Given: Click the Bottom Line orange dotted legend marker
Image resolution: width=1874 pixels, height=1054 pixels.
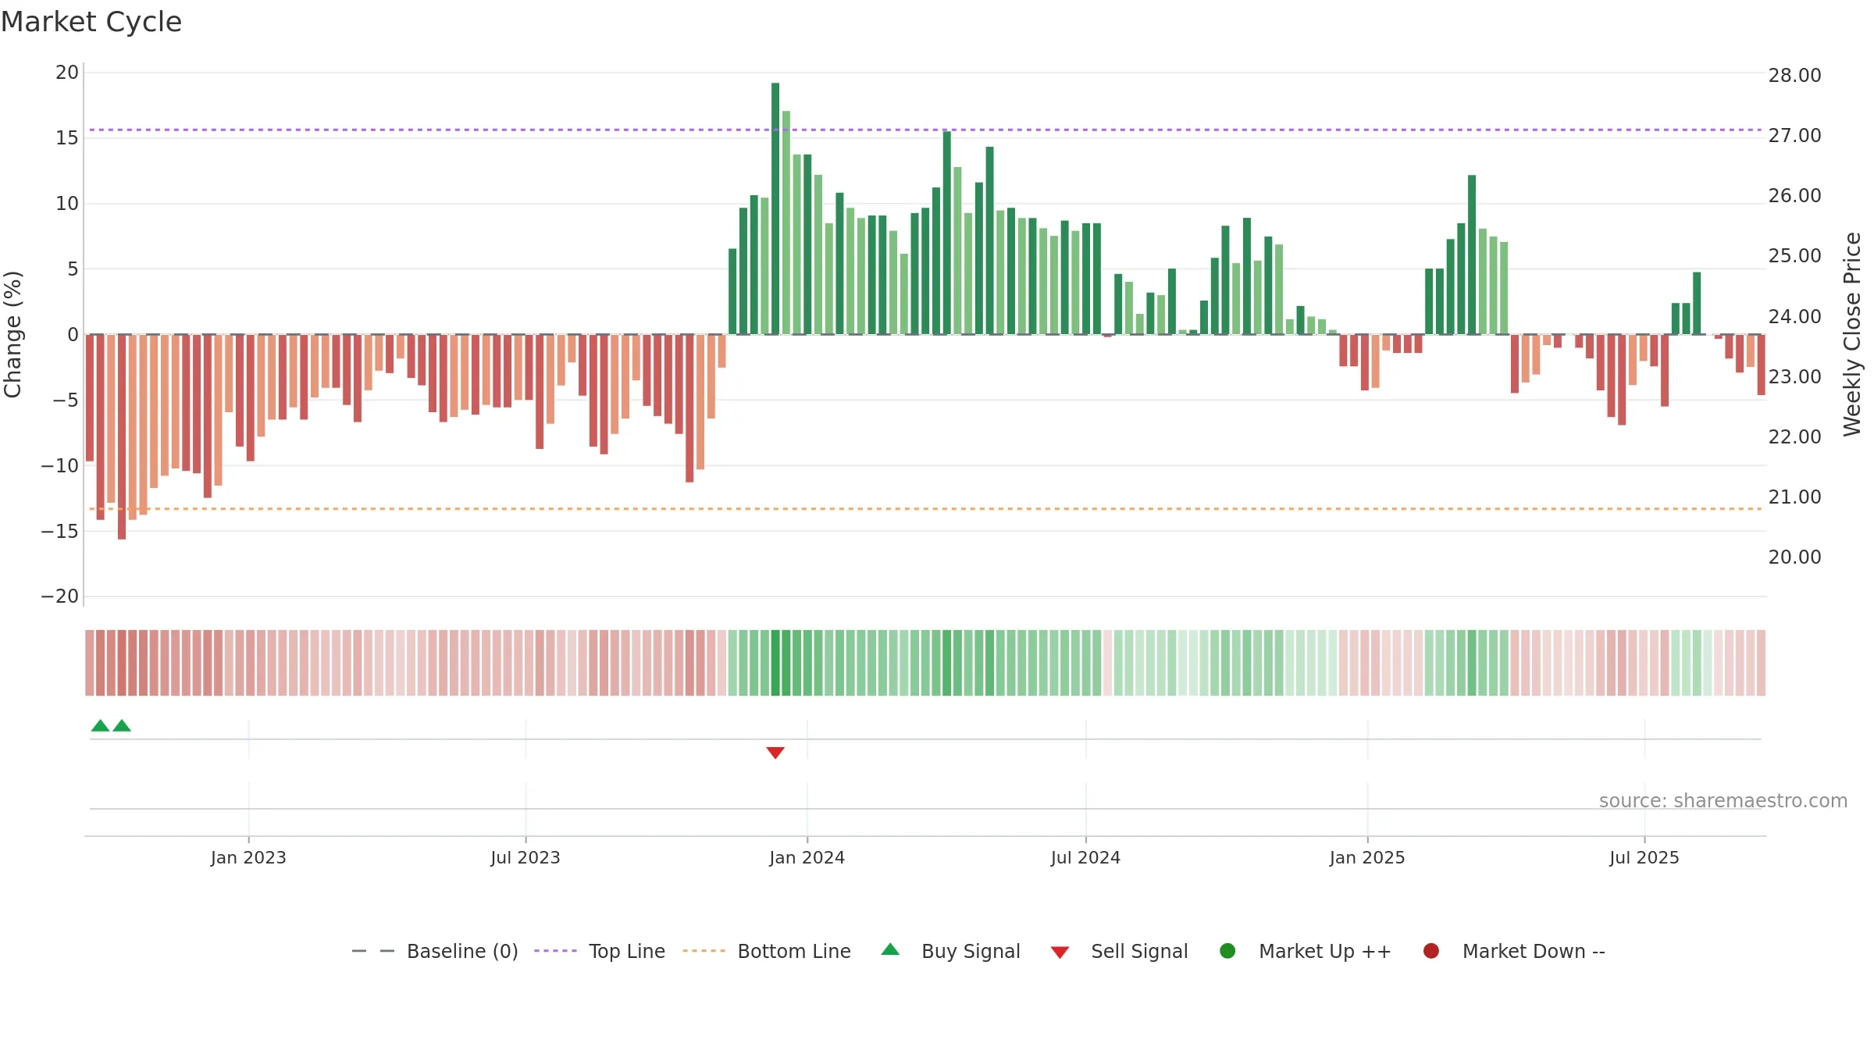Looking at the screenshot, I should tap(704, 951).
